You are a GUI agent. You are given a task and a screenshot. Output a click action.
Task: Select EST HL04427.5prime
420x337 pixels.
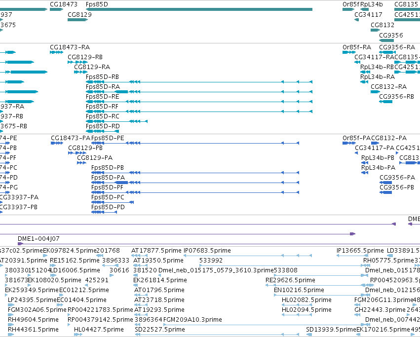coord(99,330)
